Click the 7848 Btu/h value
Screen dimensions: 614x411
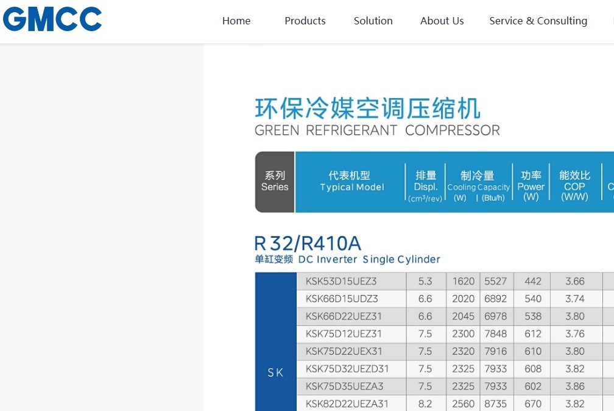[496, 334]
